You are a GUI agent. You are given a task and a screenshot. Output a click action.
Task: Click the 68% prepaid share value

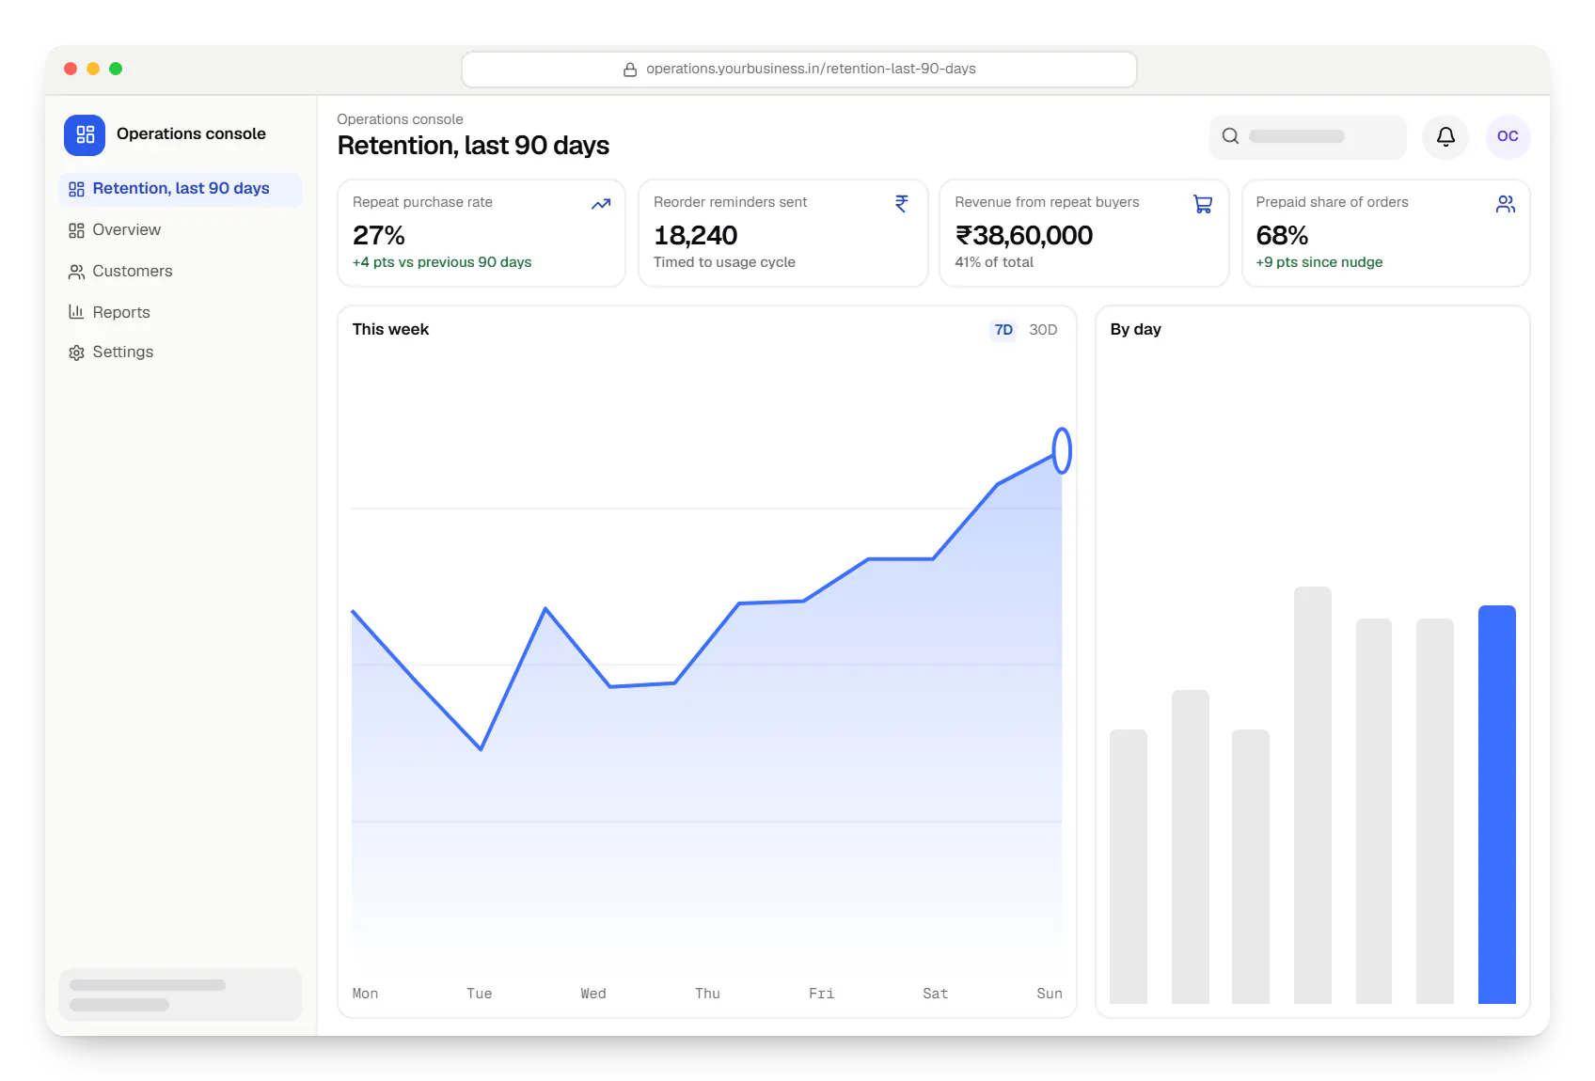click(1282, 235)
